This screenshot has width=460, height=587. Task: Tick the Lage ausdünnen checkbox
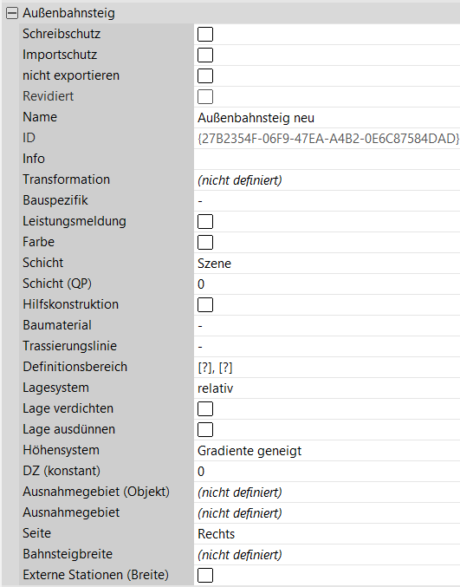coord(205,429)
